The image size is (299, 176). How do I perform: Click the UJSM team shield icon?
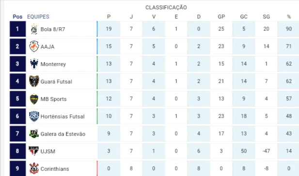34,151
